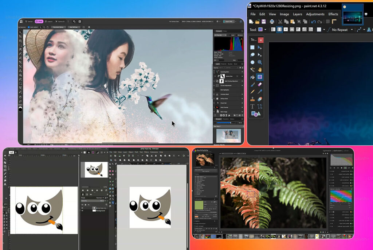Click Open folder icon in paint.net toolbar
373x250 pixels.
coord(257,22)
